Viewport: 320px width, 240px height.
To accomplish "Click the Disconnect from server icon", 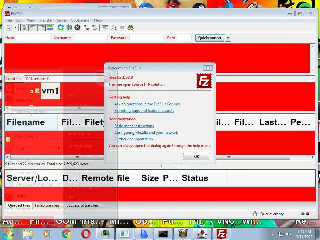I will (x=86, y=27).
